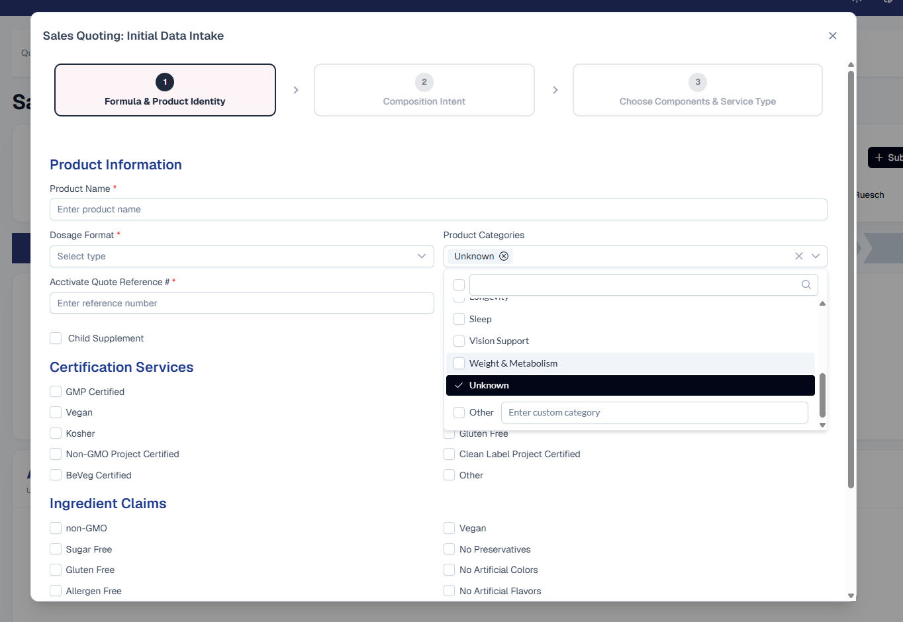Go to step 3 Choose Components & Service Type

698,90
